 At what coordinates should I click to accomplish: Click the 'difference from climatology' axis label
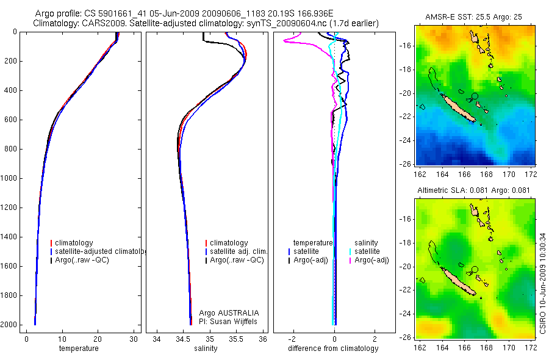point(333,349)
